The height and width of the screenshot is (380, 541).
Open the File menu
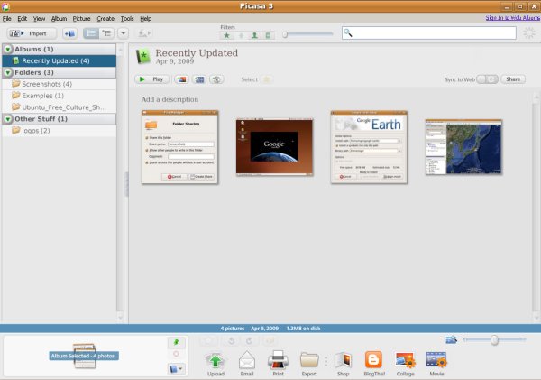click(6, 19)
